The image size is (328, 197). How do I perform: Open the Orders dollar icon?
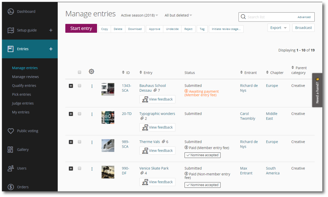[x=11, y=187]
